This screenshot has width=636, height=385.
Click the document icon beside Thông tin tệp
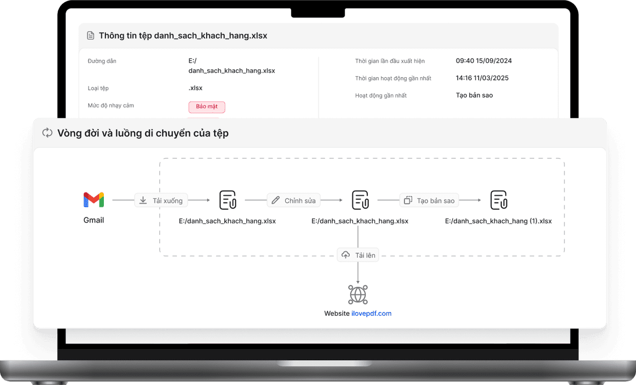point(91,35)
